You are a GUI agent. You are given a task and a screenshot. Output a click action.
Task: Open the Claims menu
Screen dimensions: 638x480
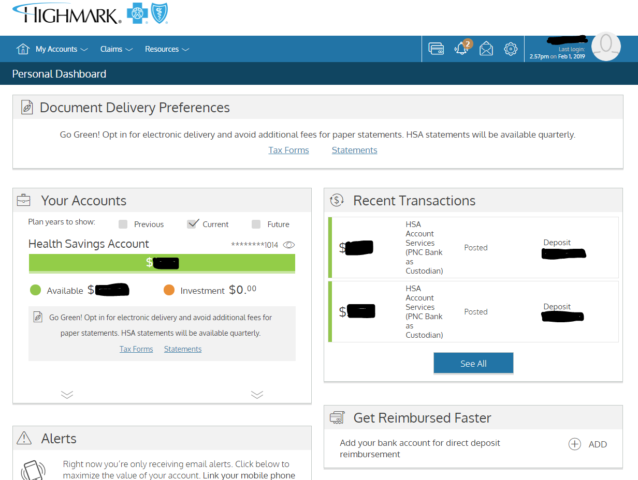click(x=116, y=49)
